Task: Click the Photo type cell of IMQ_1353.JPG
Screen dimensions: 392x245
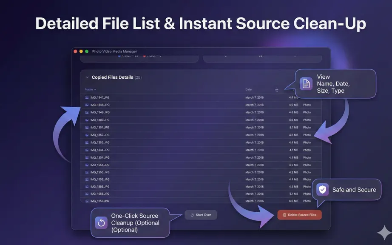Action: pyautogui.click(x=307, y=142)
